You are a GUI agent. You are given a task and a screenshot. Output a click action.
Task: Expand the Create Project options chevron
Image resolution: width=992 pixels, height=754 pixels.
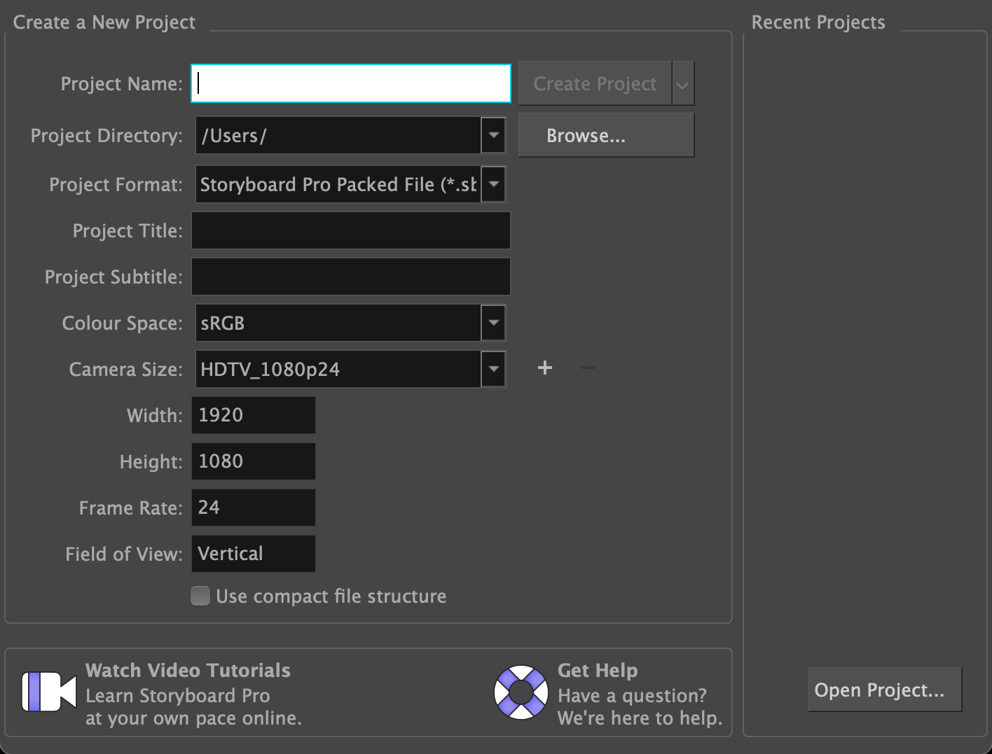click(x=682, y=84)
